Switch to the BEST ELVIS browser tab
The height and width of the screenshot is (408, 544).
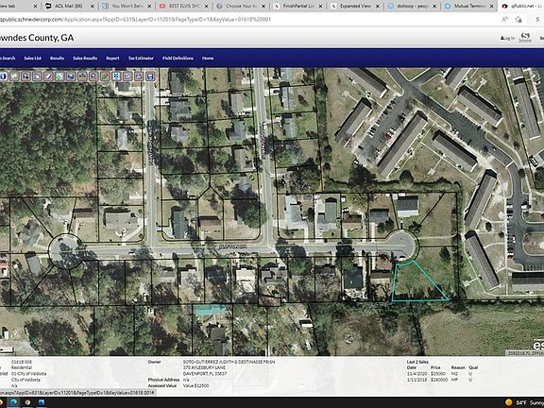pyautogui.click(x=183, y=6)
